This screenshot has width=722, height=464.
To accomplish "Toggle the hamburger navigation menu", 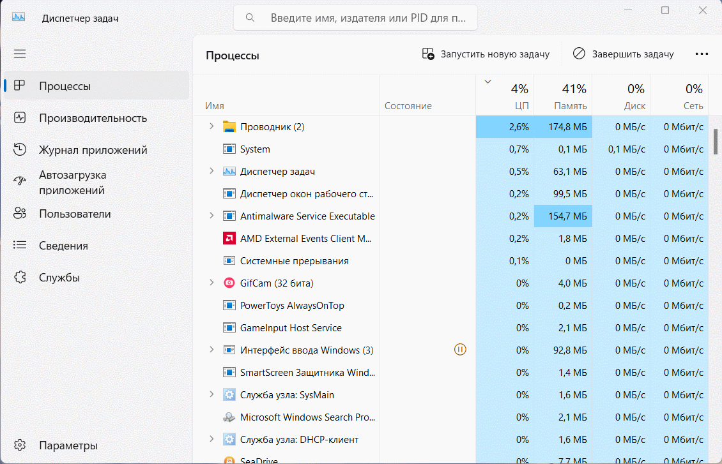I will [x=20, y=54].
